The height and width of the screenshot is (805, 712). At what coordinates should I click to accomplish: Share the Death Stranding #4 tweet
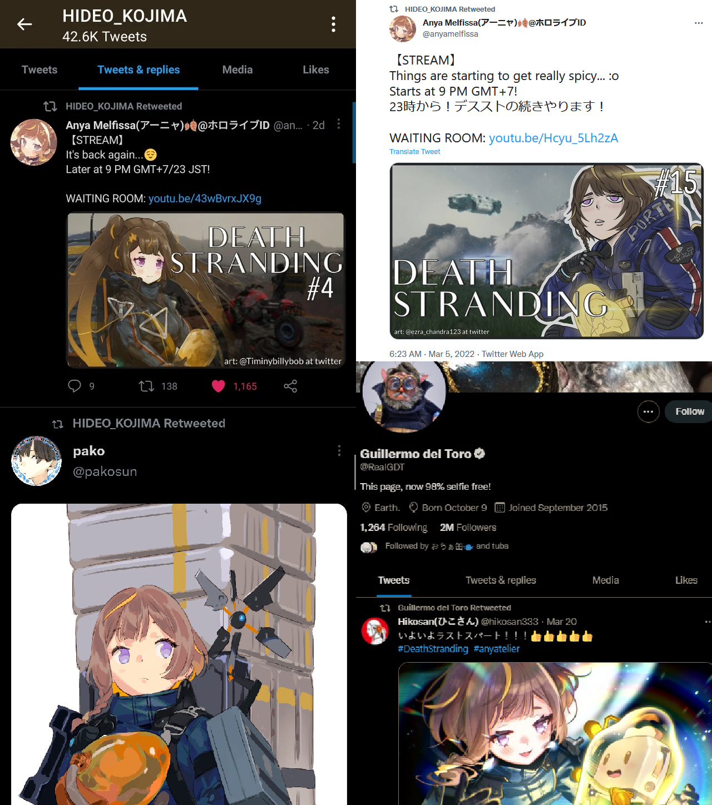click(290, 386)
